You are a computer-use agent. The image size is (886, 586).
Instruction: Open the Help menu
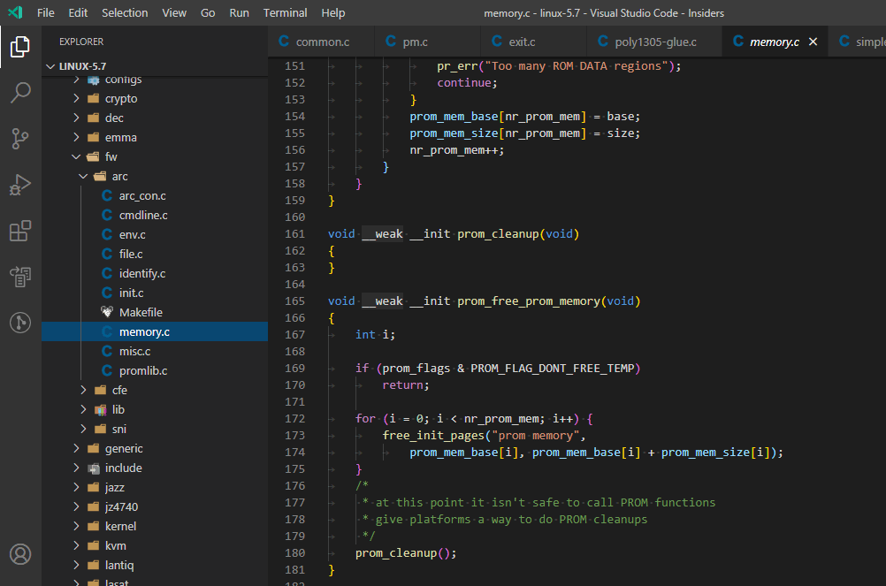(x=333, y=12)
